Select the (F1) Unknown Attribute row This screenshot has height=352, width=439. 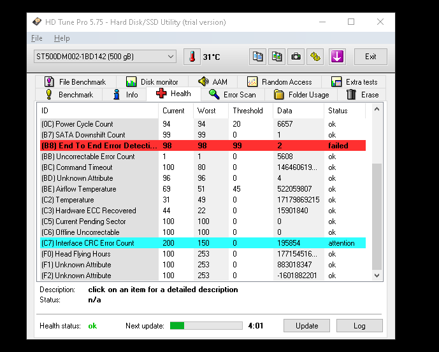point(203,265)
